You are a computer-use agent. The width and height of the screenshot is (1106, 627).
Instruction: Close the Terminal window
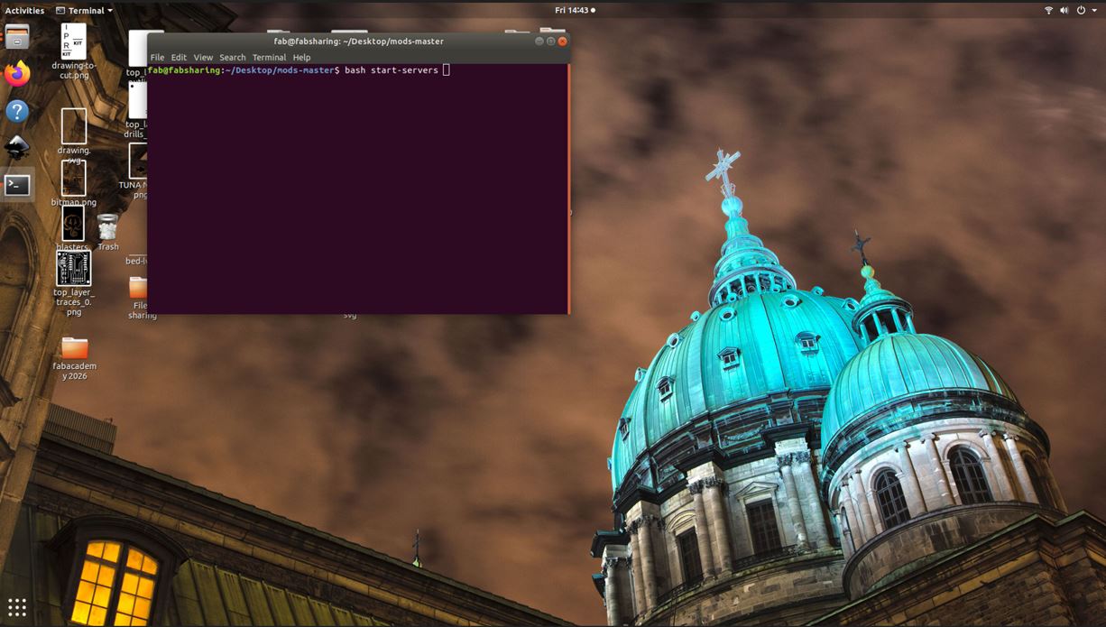pyautogui.click(x=562, y=41)
